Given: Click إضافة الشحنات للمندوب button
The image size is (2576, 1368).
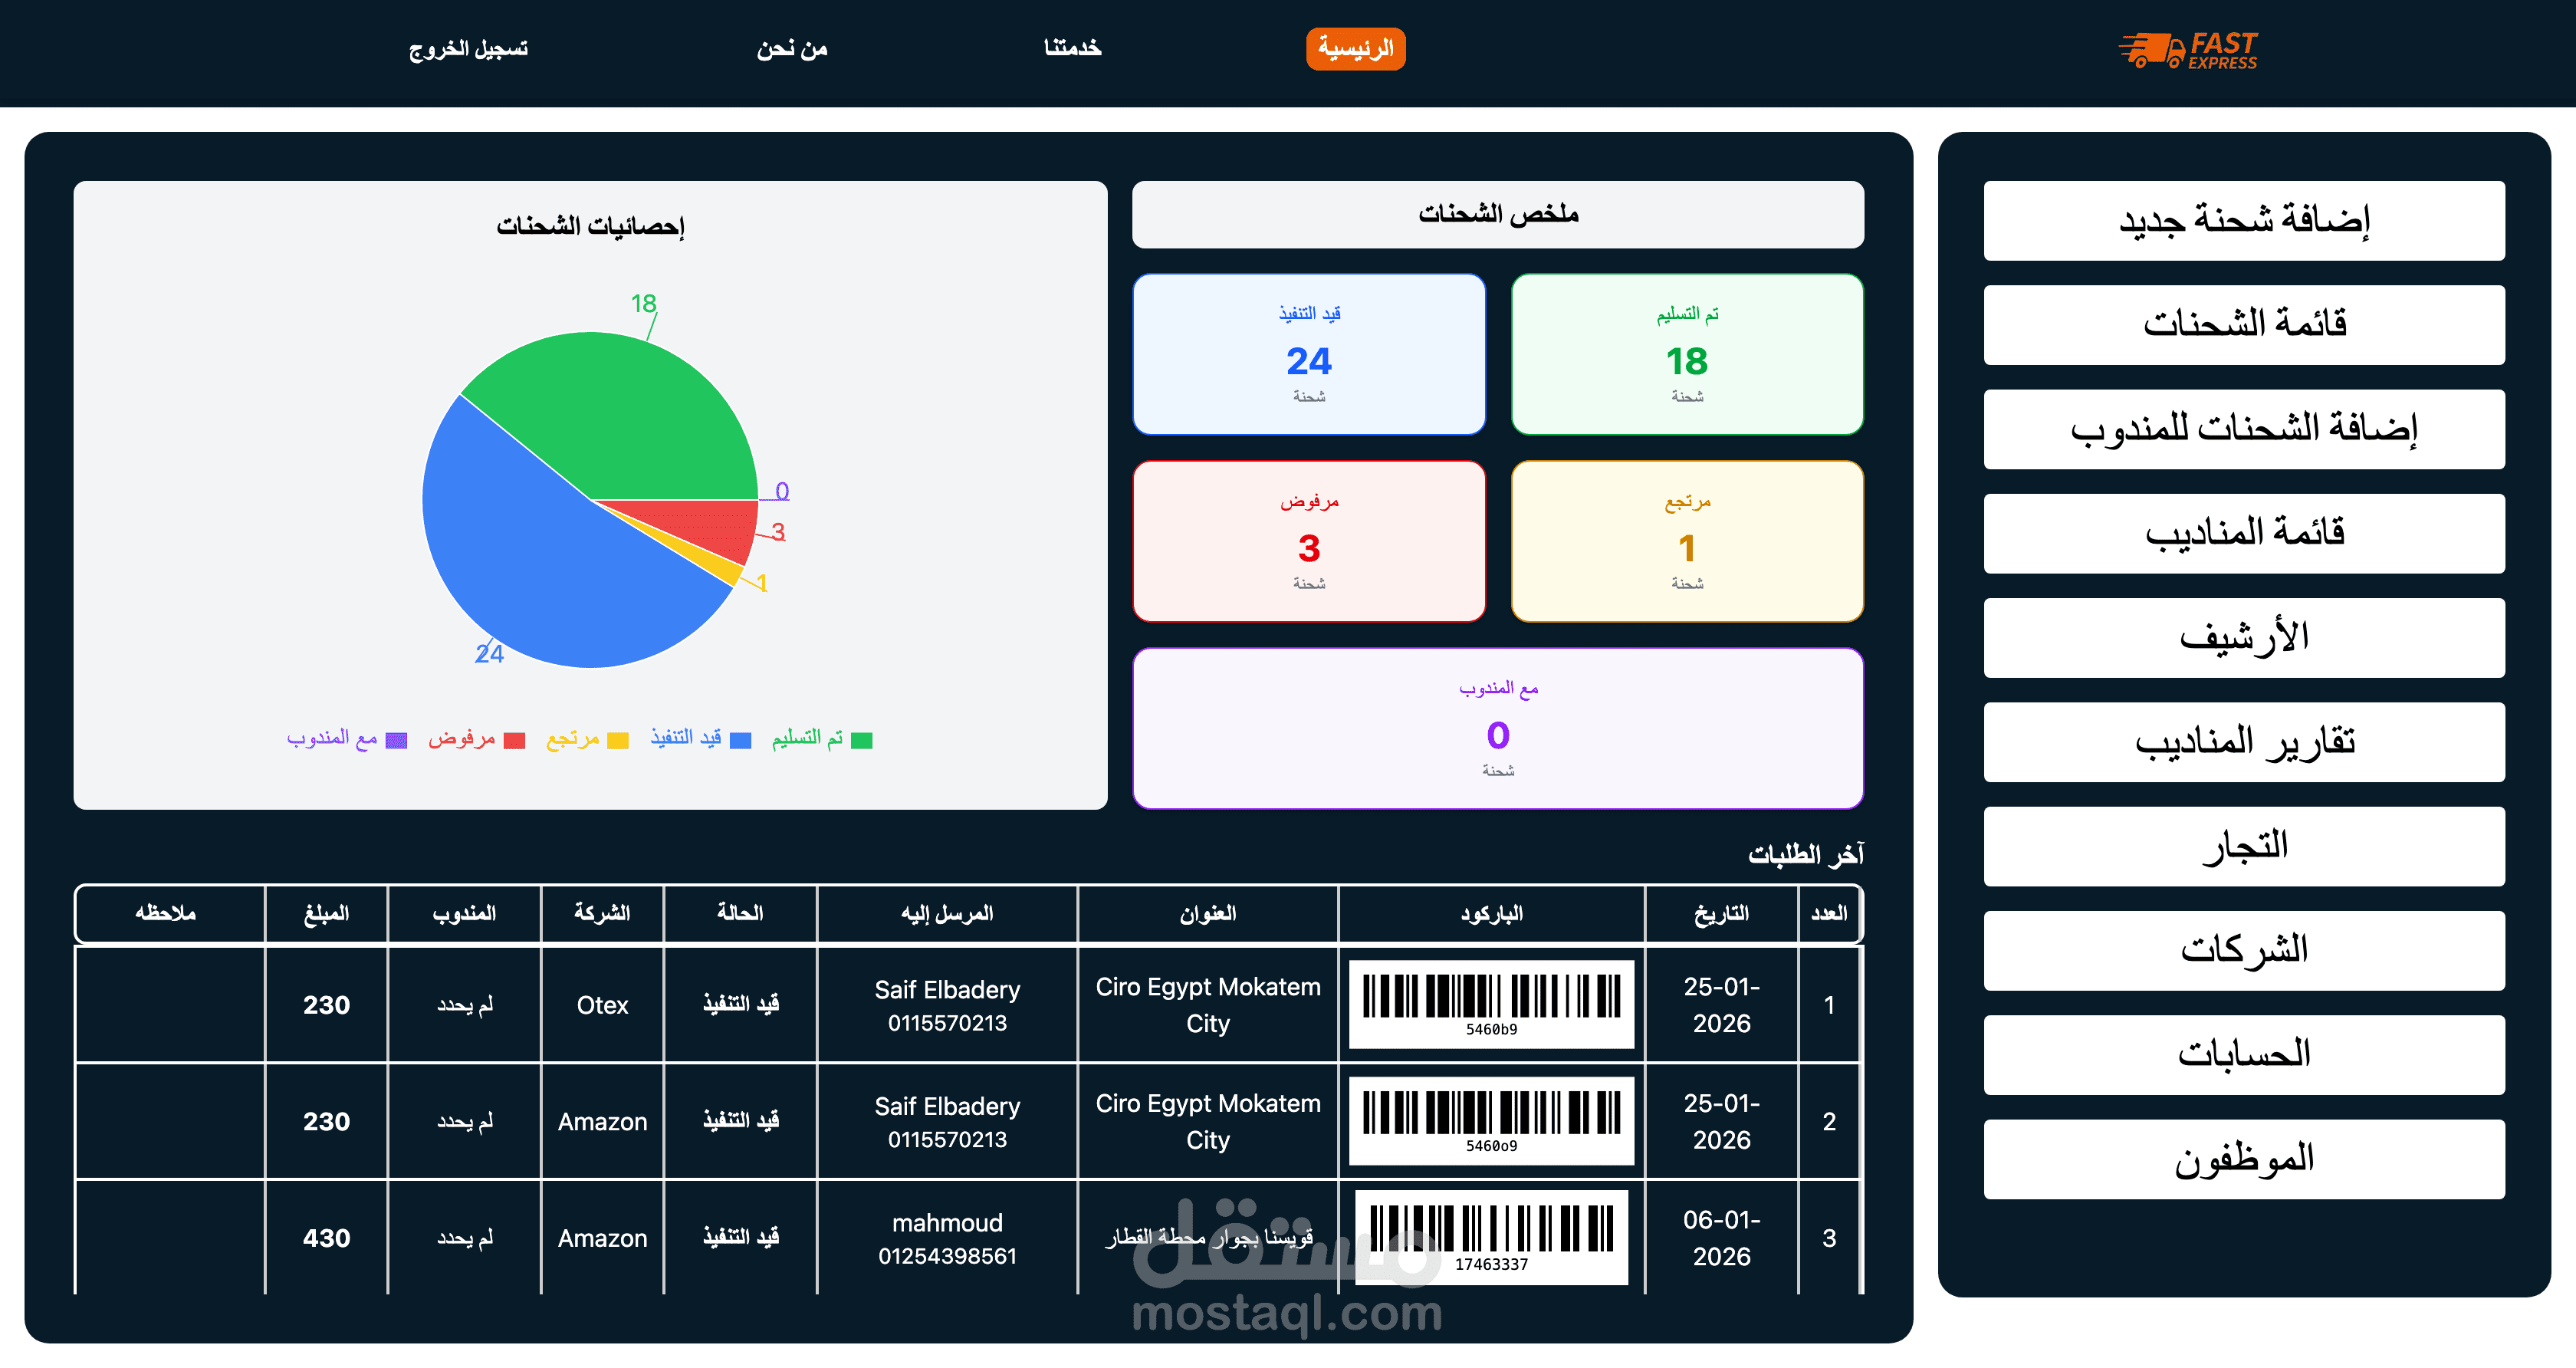Looking at the screenshot, I should tap(2244, 429).
